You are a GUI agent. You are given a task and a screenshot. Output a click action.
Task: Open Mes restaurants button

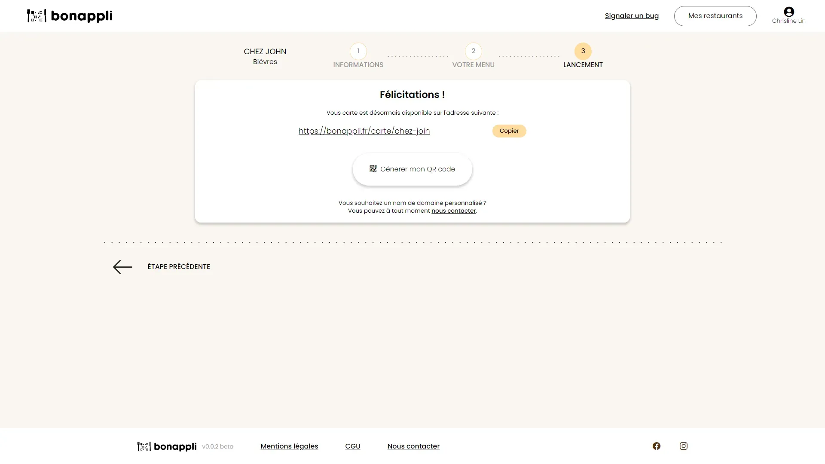point(715,16)
